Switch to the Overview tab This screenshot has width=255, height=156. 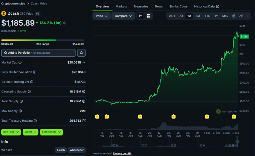pos(102,6)
